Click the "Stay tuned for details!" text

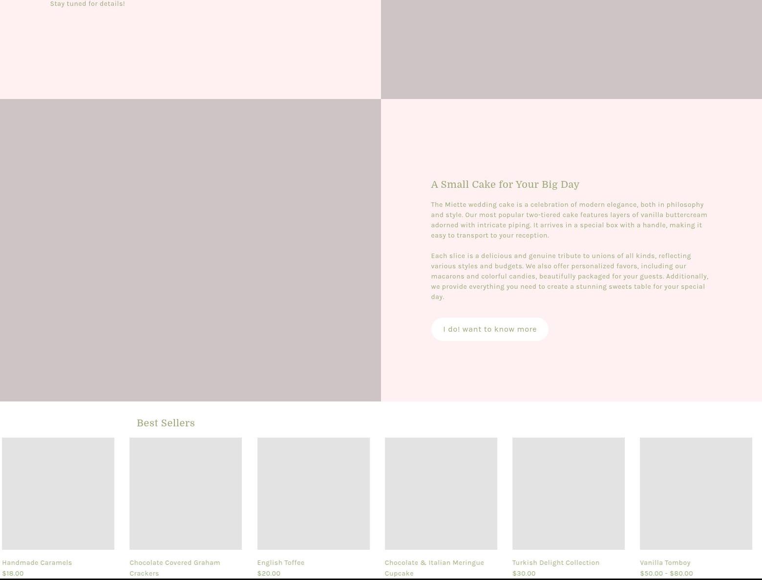coord(87,4)
